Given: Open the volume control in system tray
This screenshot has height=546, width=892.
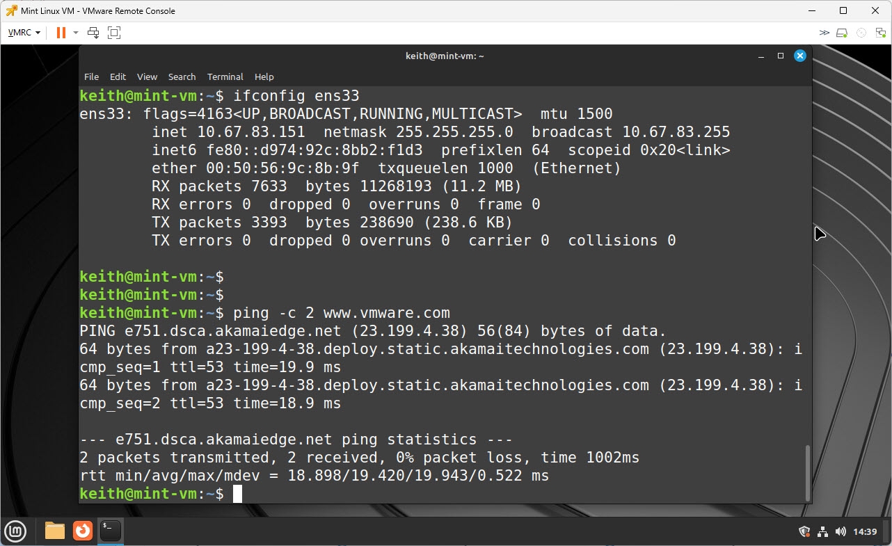Looking at the screenshot, I should coord(840,532).
